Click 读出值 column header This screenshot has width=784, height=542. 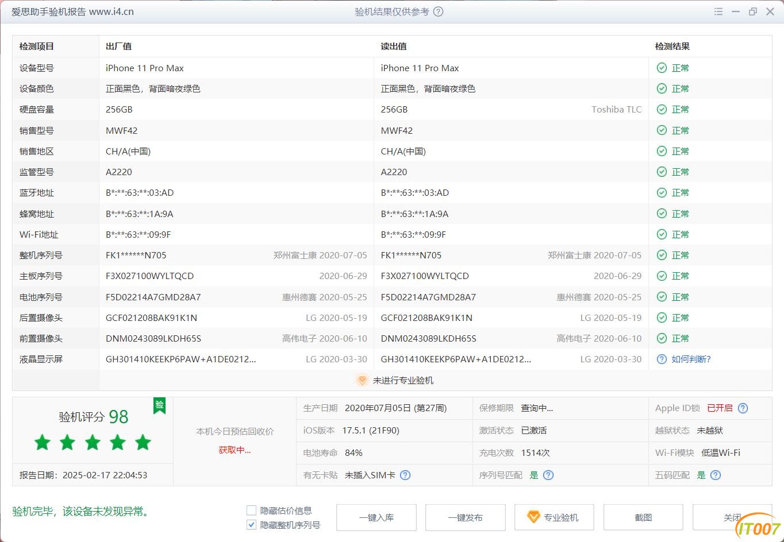click(x=394, y=47)
